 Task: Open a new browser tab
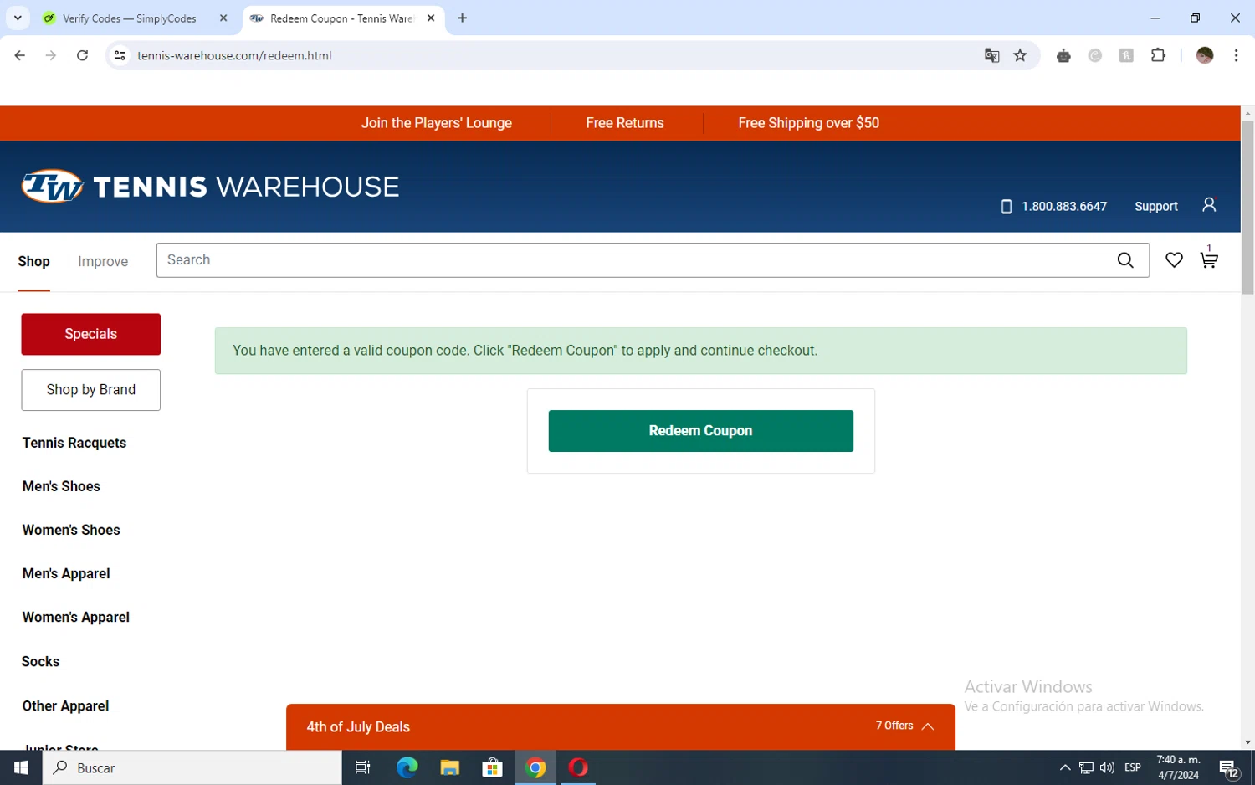pyautogui.click(x=462, y=18)
